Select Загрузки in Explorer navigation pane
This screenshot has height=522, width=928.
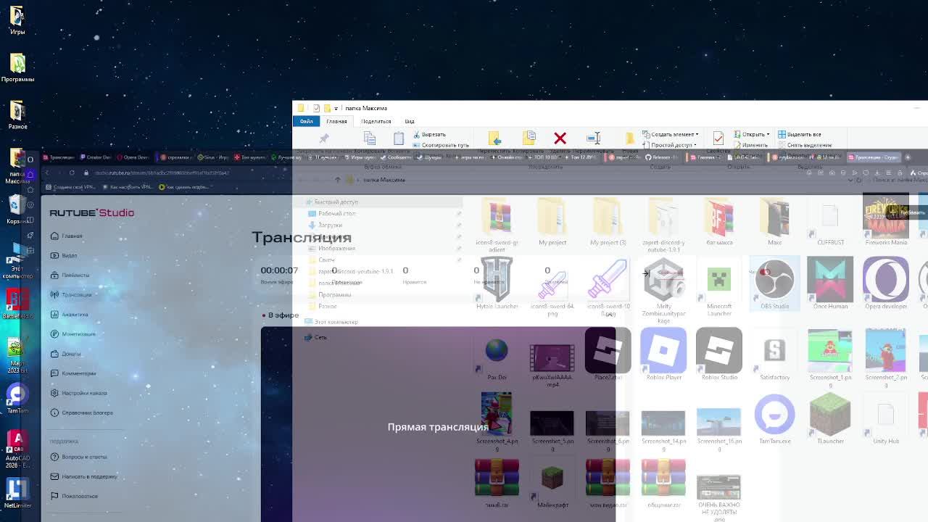326,225
